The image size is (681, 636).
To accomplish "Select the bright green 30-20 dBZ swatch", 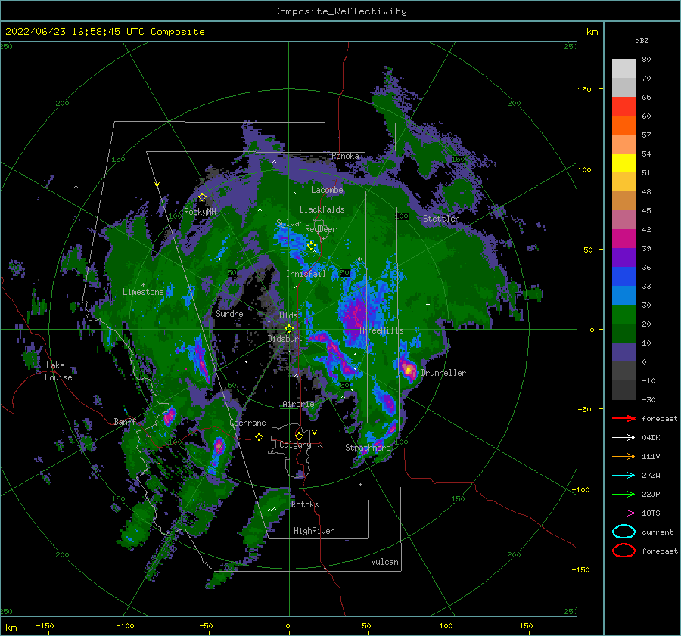I will (x=623, y=315).
